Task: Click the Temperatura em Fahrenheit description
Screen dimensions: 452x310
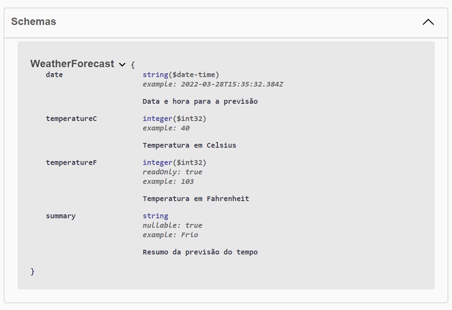Action: pos(196,199)
